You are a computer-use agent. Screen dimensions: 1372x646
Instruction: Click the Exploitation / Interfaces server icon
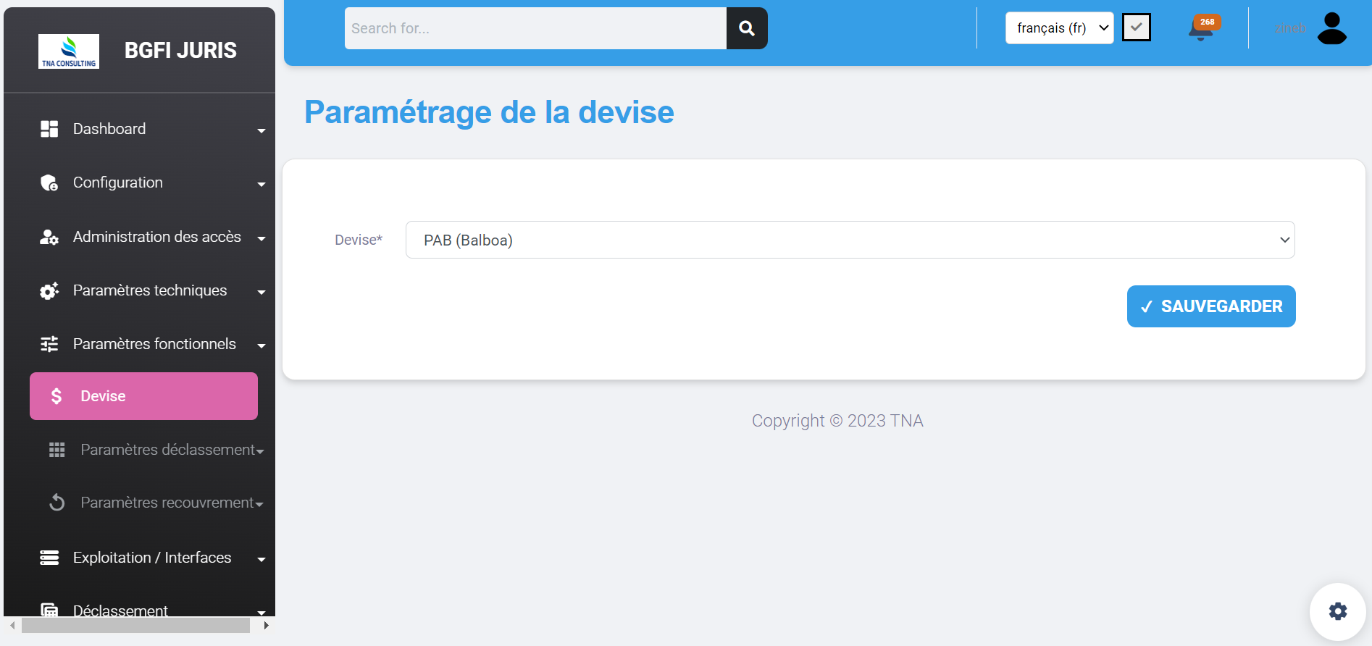[x=49, y=558]
